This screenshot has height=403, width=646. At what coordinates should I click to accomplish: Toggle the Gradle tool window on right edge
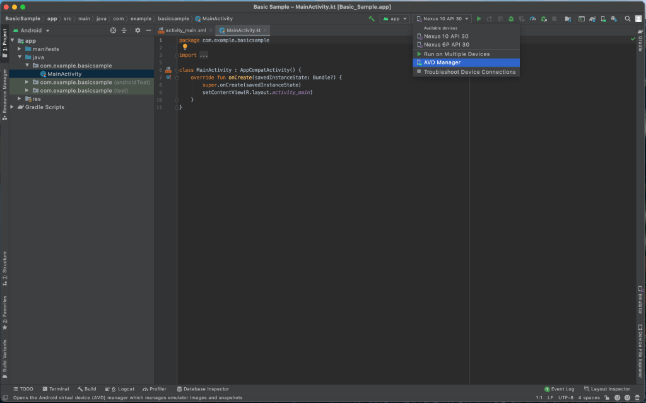pos(640,43)
